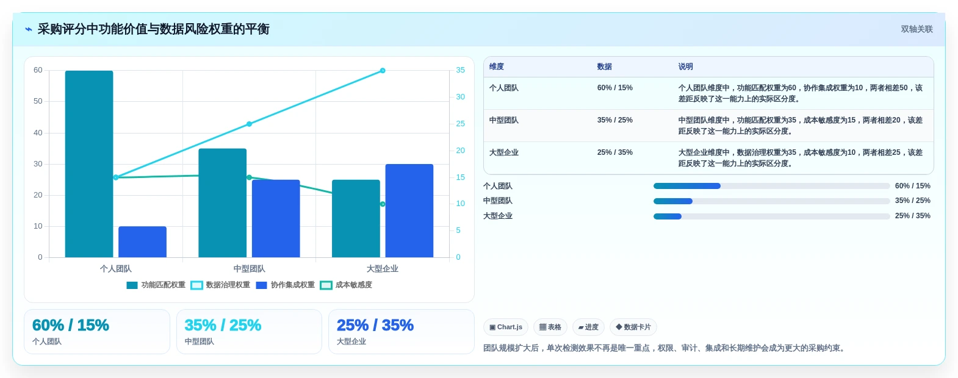Click the blue 中型团队 bar in chart
This screenshot has width=958, height=378.
coord(276,218)
